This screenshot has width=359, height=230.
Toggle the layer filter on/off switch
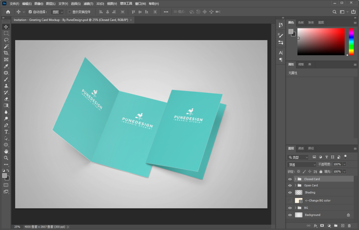click(345, 157)
